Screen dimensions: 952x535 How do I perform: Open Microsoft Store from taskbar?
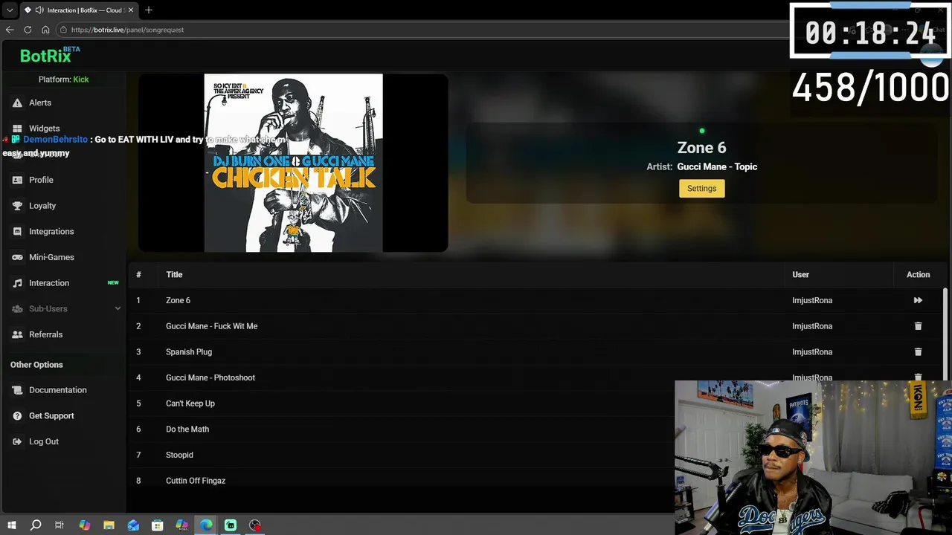(x=158, y=525)
